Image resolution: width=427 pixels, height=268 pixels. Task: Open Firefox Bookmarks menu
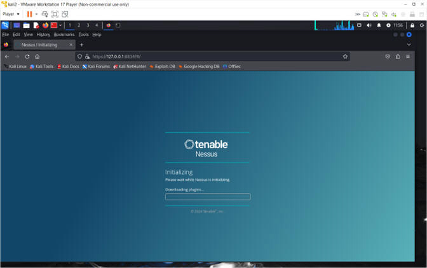[64, 34]
